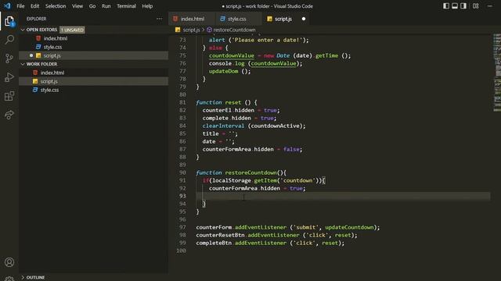Open the Terminal menu

click(126, 6)
